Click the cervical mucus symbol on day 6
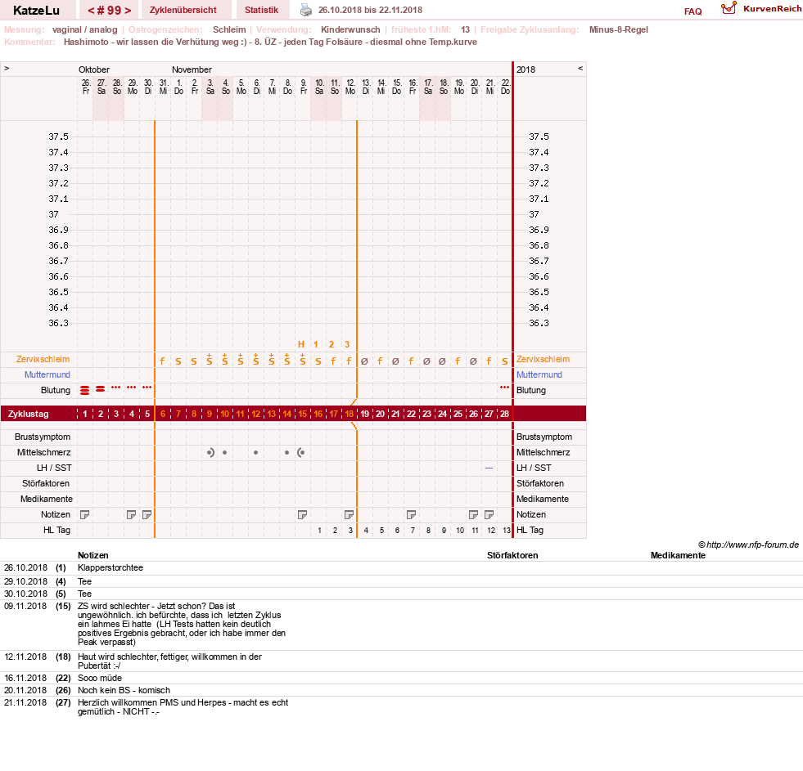803x771 pixels. pyautogui.click(x=162, y=361)
